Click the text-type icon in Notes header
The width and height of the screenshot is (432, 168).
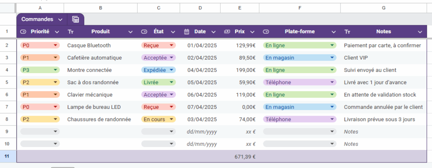click(348, 32)
